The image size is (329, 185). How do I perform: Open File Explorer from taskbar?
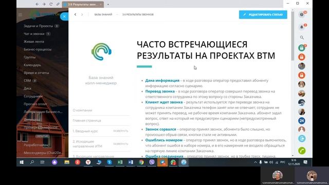click(x=67, y=162)
